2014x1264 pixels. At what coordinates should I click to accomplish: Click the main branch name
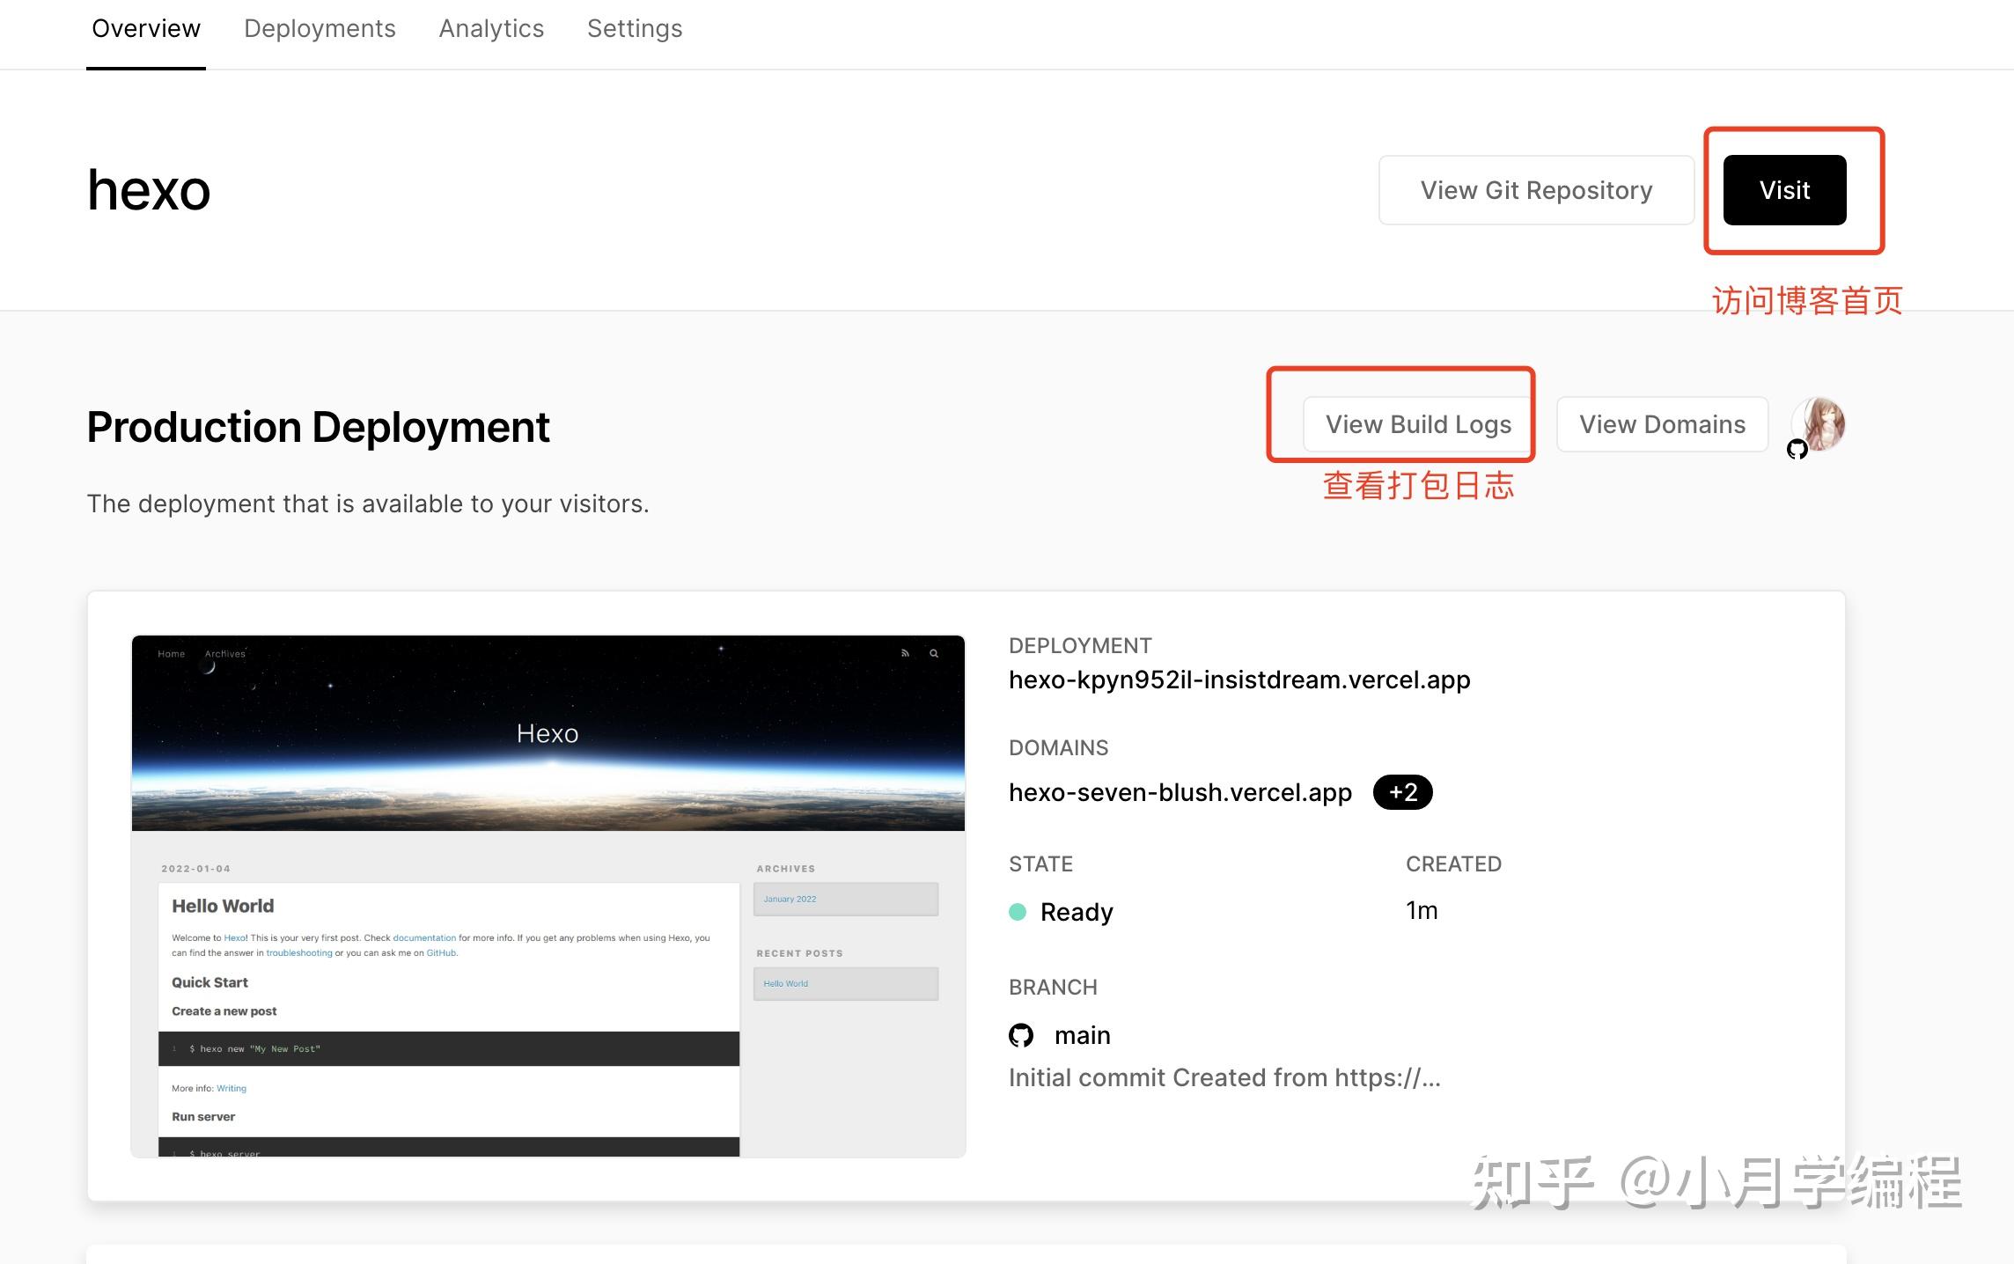click(1082, 1035)
